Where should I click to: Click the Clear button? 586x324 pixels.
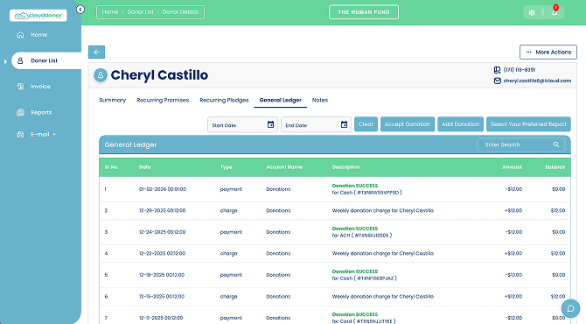366,124
